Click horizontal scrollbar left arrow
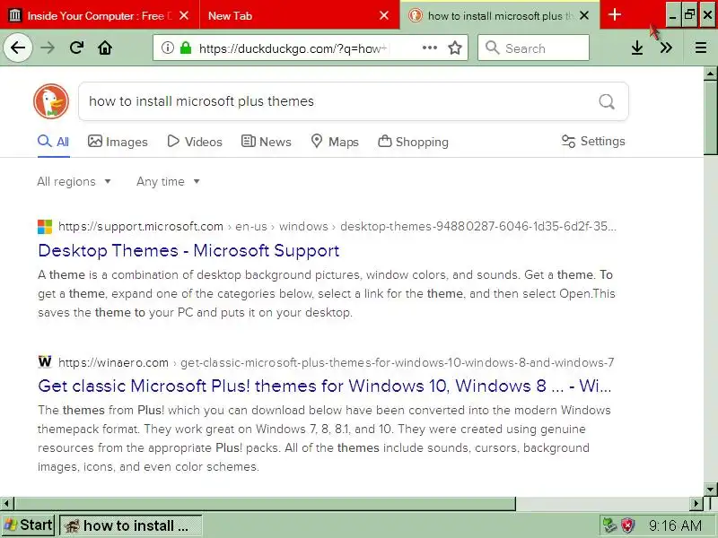 tap(6, 504)
